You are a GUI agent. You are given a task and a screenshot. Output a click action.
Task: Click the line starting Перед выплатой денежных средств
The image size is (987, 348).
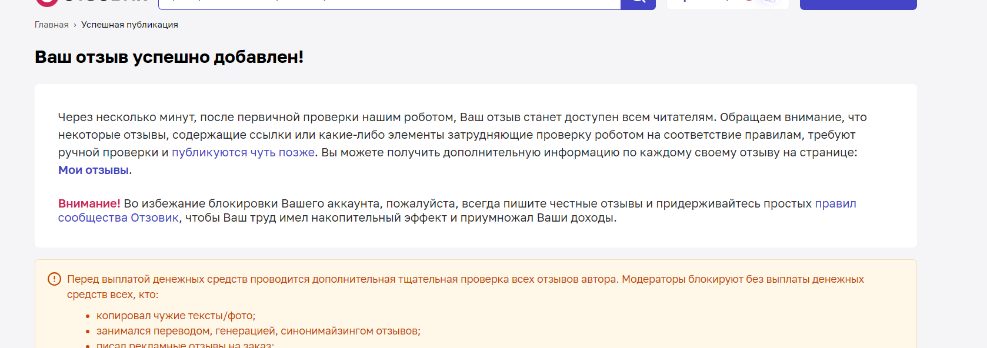[x=465, y=287]
